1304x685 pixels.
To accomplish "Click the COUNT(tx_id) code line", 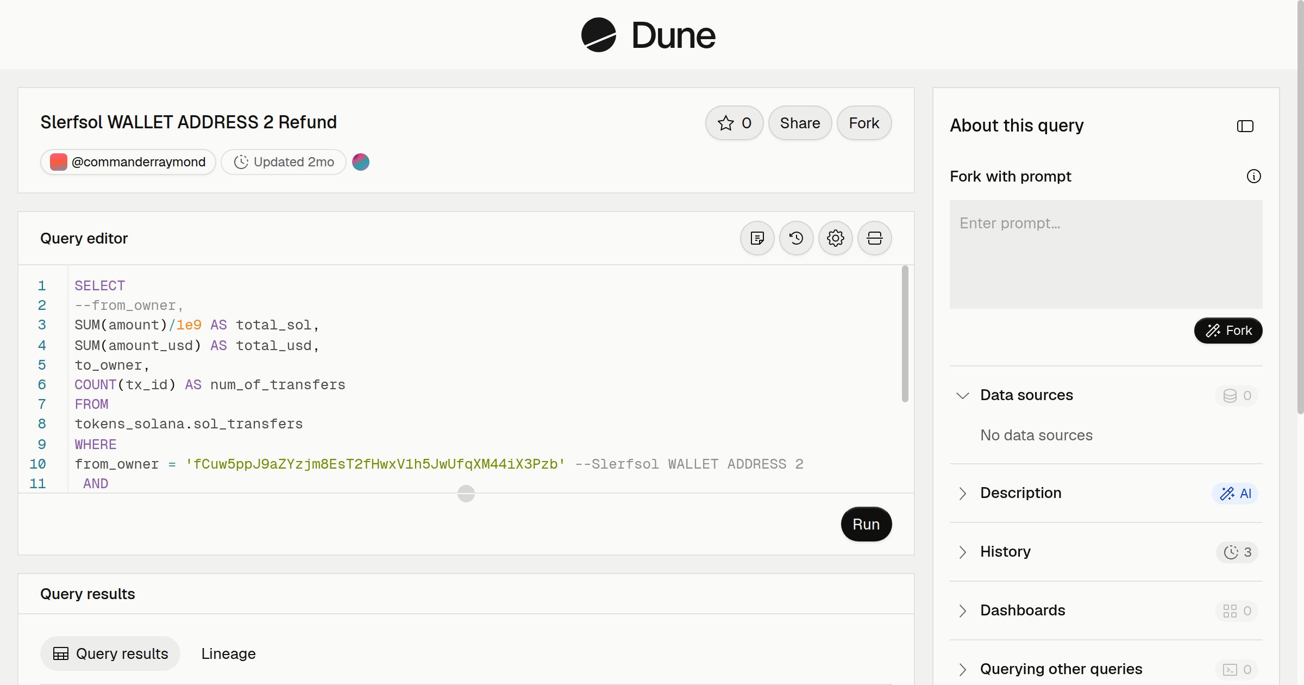I will pyautogui.click(x=210, y=384).
